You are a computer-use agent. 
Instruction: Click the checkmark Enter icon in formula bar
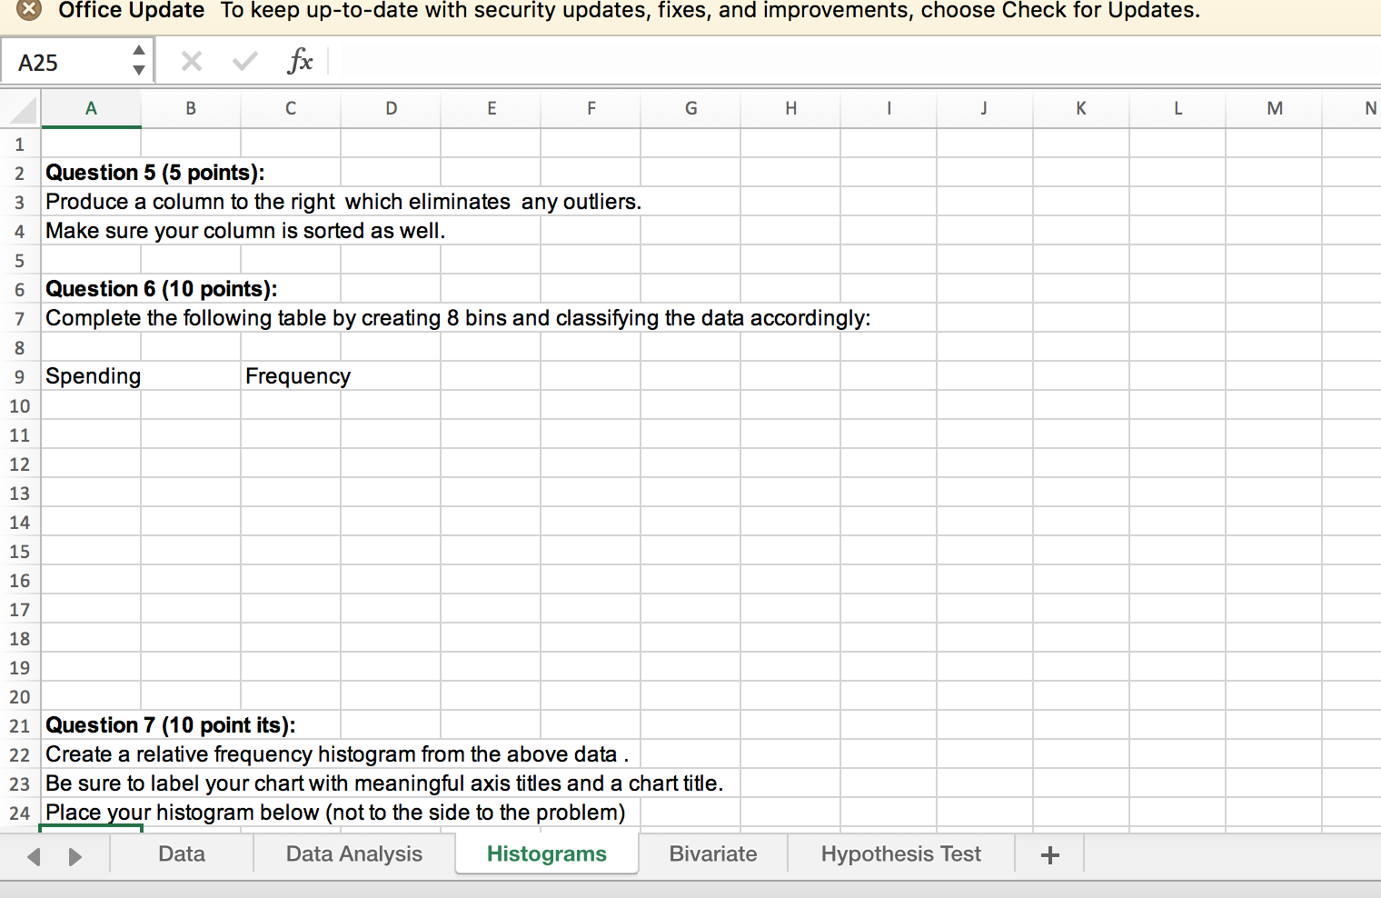coord(243,61)
